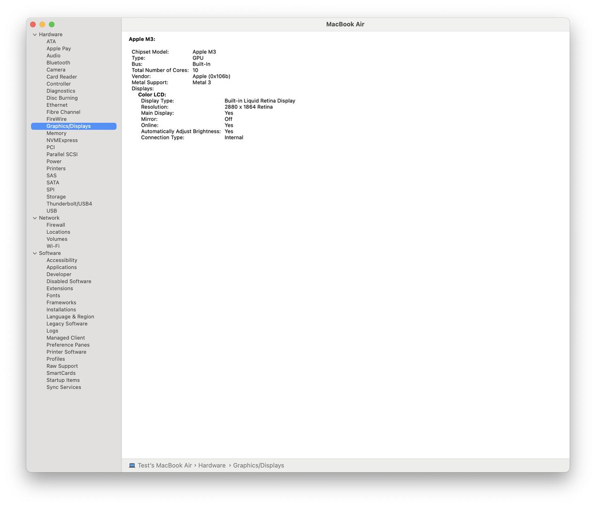
Task: Select Startup Items in the sidebar
Action: click(63, 380)
